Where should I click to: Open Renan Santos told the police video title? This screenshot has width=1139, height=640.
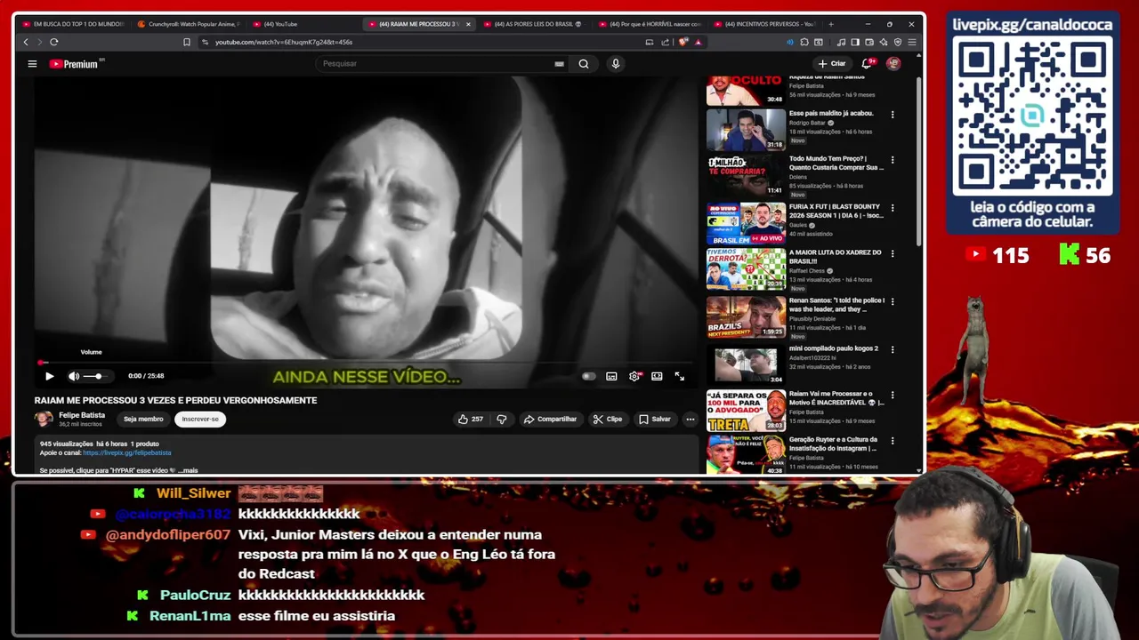pos(836,305)
